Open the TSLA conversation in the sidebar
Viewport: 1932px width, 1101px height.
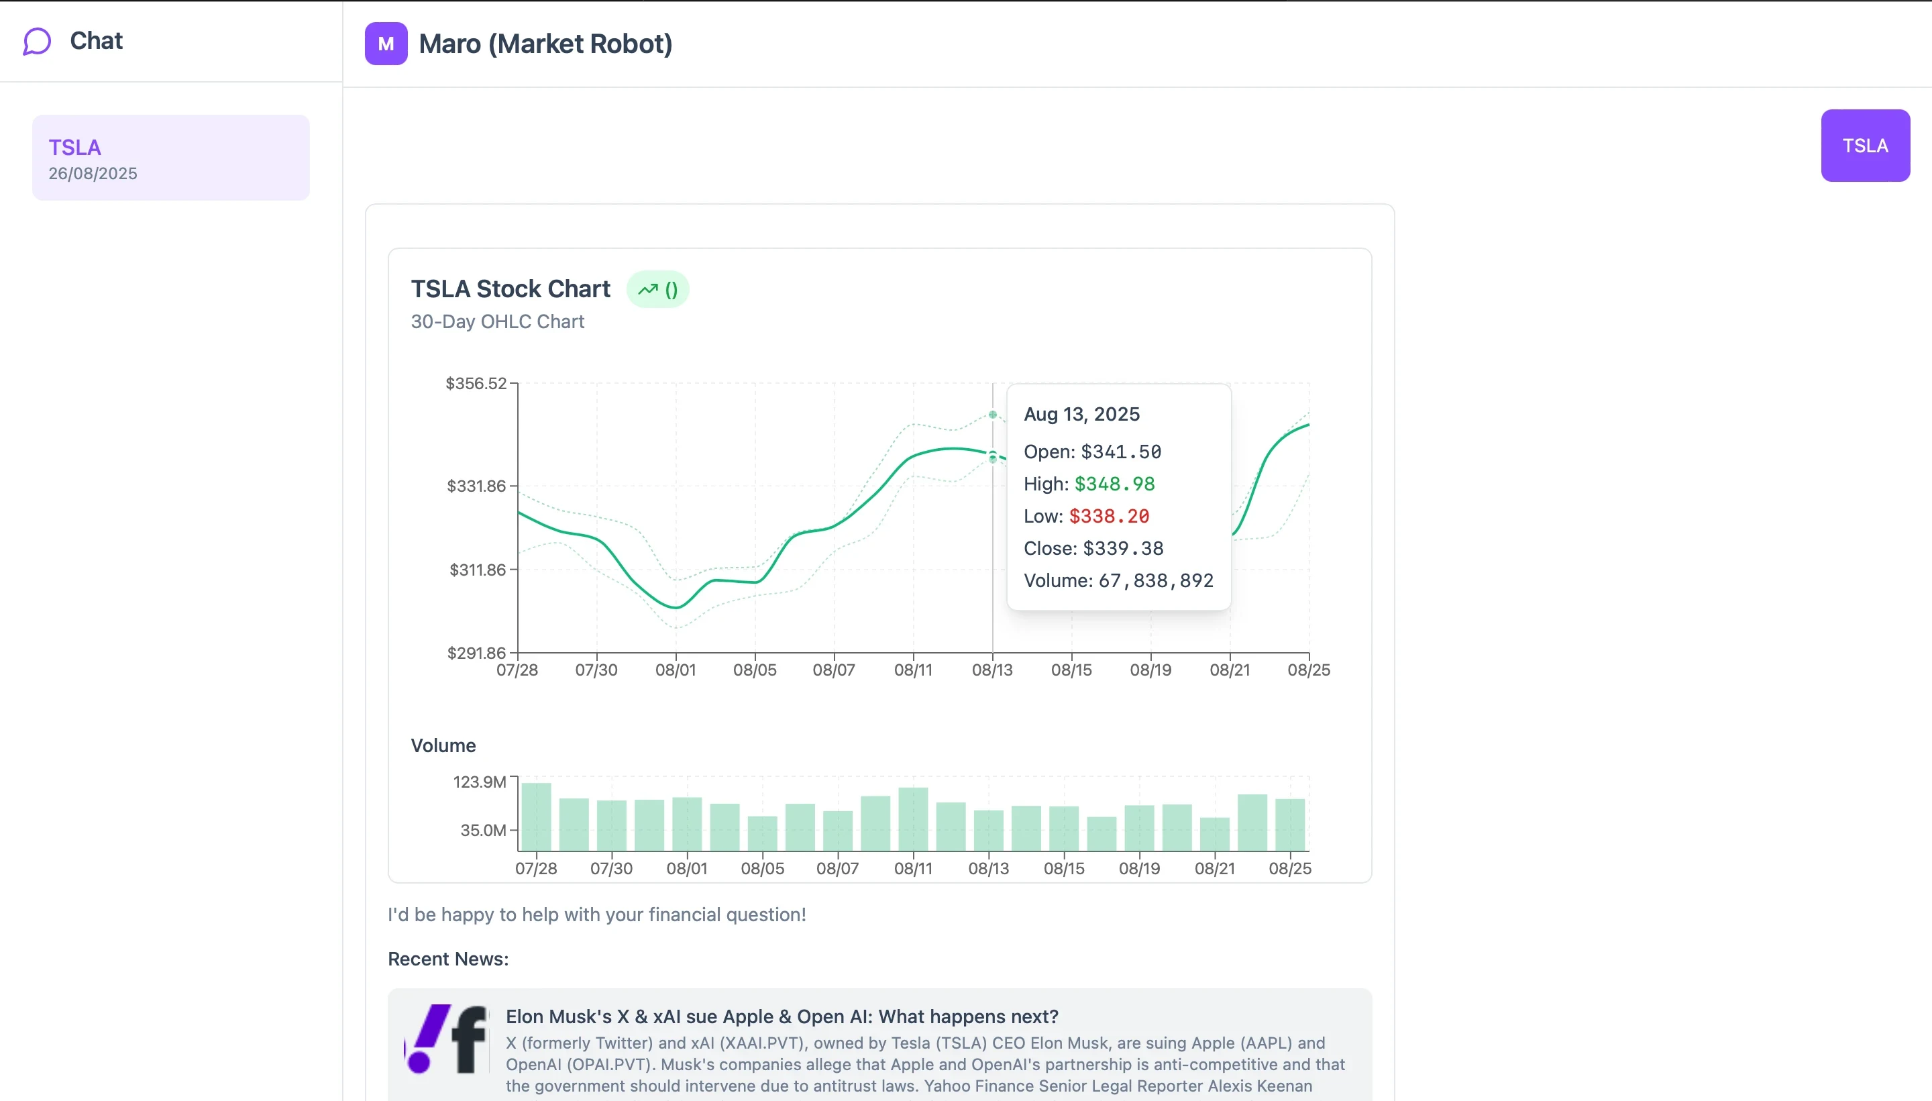point(171,158)
